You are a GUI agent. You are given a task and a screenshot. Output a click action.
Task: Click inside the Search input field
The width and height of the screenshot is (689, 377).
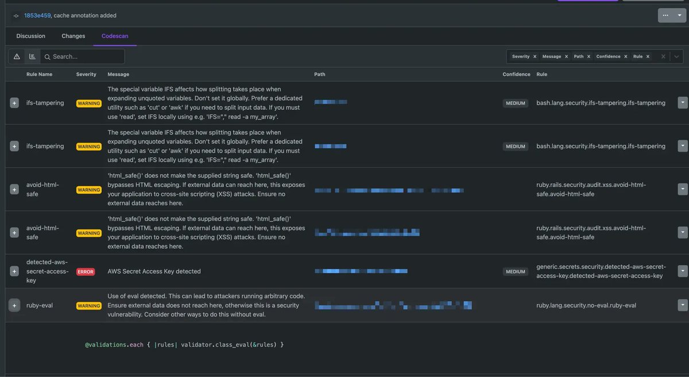pyautogui.click(x=86, y=56)
